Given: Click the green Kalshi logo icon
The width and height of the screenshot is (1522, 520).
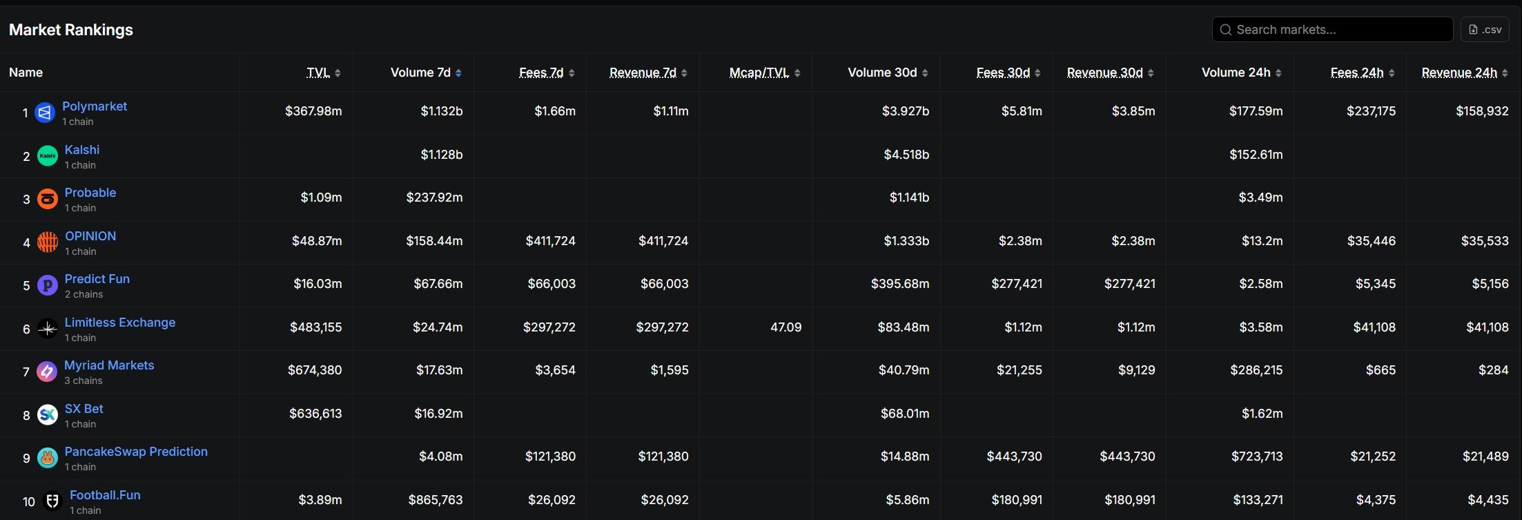Looking at the screenshot, I should point(47,156).
